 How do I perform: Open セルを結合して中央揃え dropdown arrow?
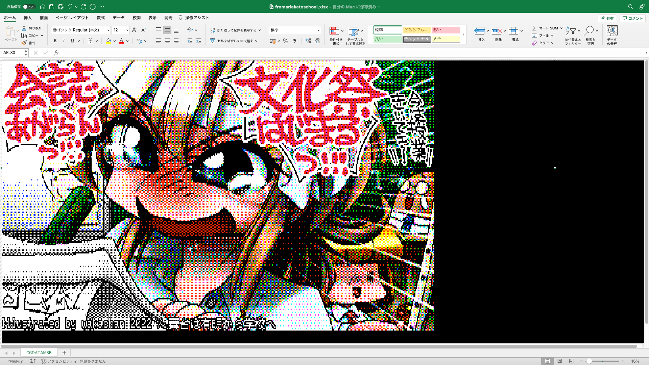[x=256, y=41]
